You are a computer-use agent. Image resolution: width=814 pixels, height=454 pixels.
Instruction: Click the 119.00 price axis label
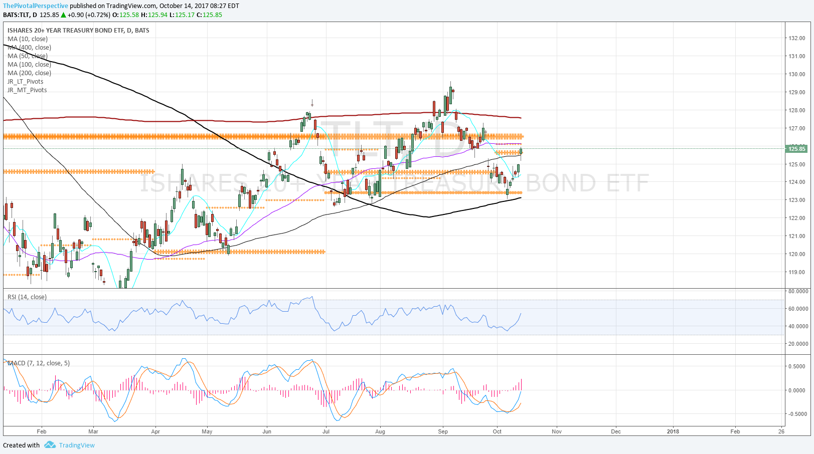point(797,272)
